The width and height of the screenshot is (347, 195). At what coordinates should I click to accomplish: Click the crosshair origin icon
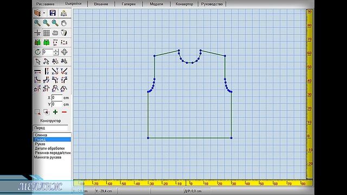(37, 33)
